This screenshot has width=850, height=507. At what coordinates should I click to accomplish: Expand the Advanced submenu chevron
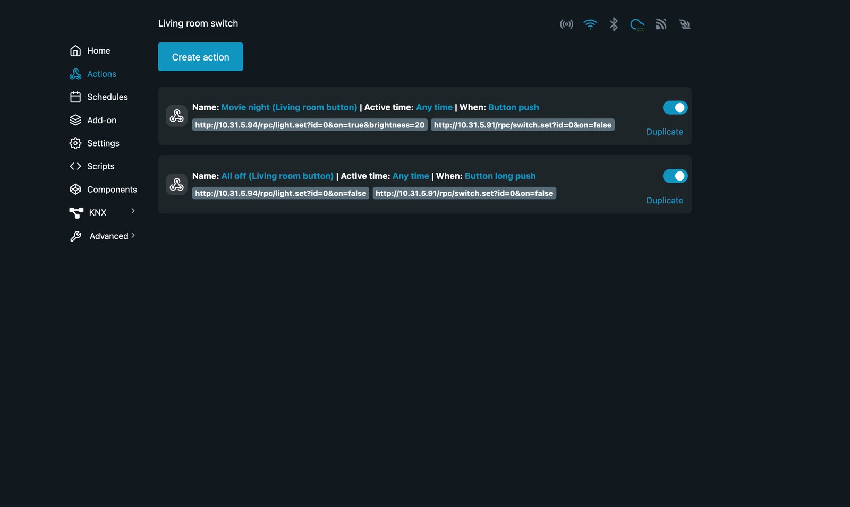(133, 235)
